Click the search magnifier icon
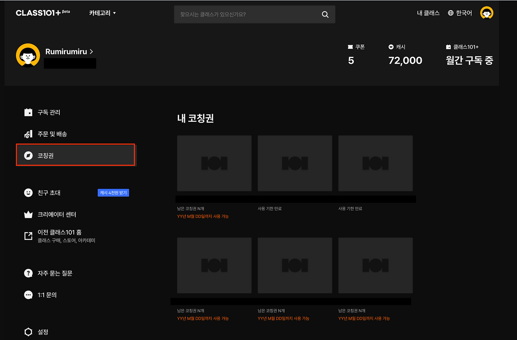 coord(325,14)
